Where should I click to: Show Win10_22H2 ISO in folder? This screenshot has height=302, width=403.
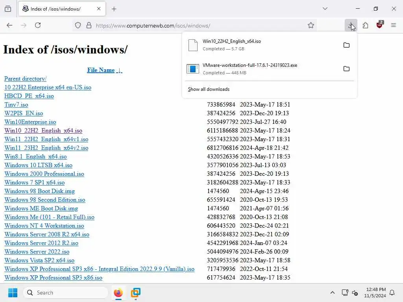pos(346,45)
